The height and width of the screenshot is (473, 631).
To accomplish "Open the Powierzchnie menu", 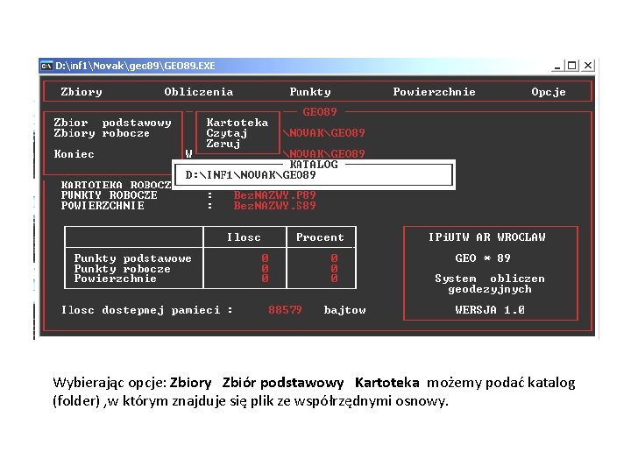I will click(434, 92).
